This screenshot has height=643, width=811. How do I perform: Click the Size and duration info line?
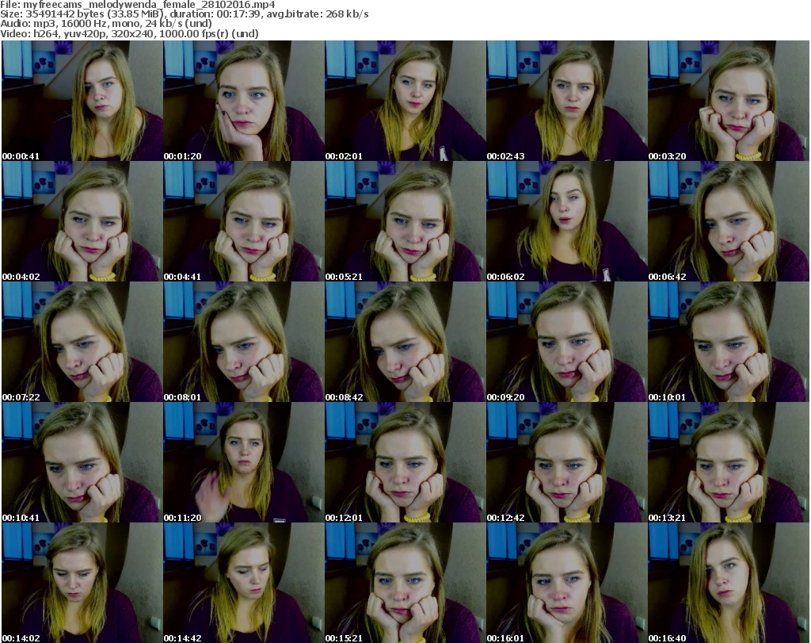click(184, 14)
